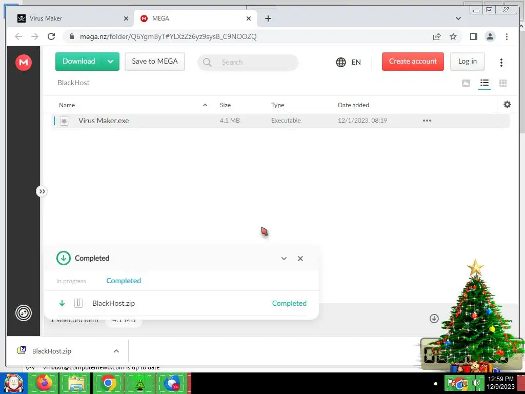This screenshot has width=525, height=394.
Task: Click the address bar URL
Action: (168, 36)
